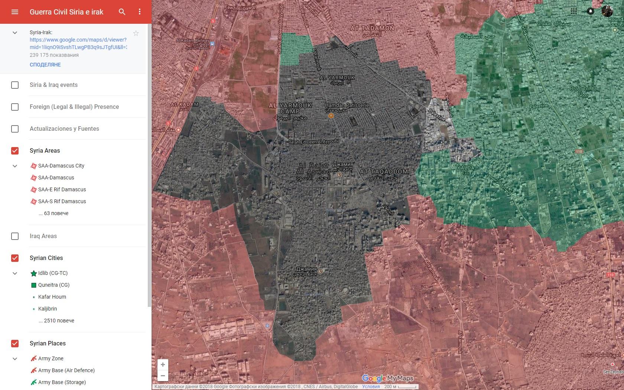This screenshot has width=624, height=390.
Task: Click the mosque marker near Al Hajar Al Aswad
Action: coord(339,175)
